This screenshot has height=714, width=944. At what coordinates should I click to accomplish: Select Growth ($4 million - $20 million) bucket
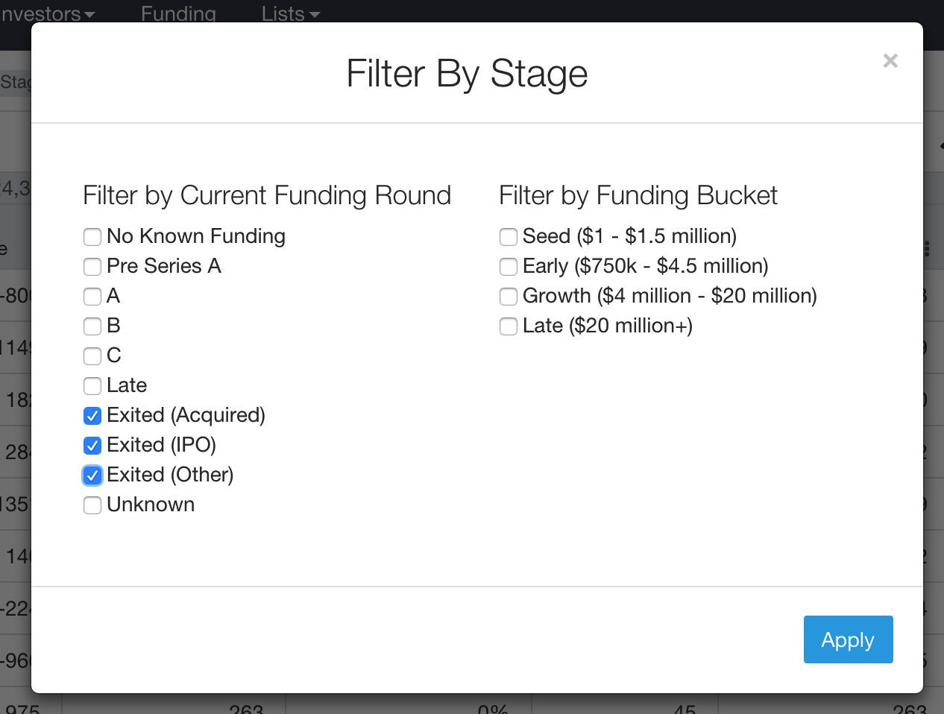[x=509, y=297]
